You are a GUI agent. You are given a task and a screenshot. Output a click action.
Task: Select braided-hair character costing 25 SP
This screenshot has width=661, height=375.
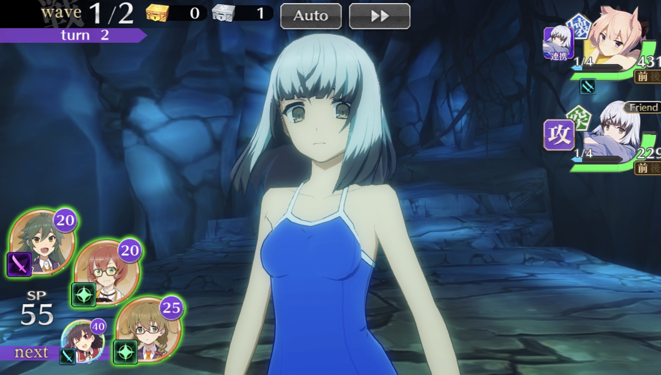coord(150,328)
